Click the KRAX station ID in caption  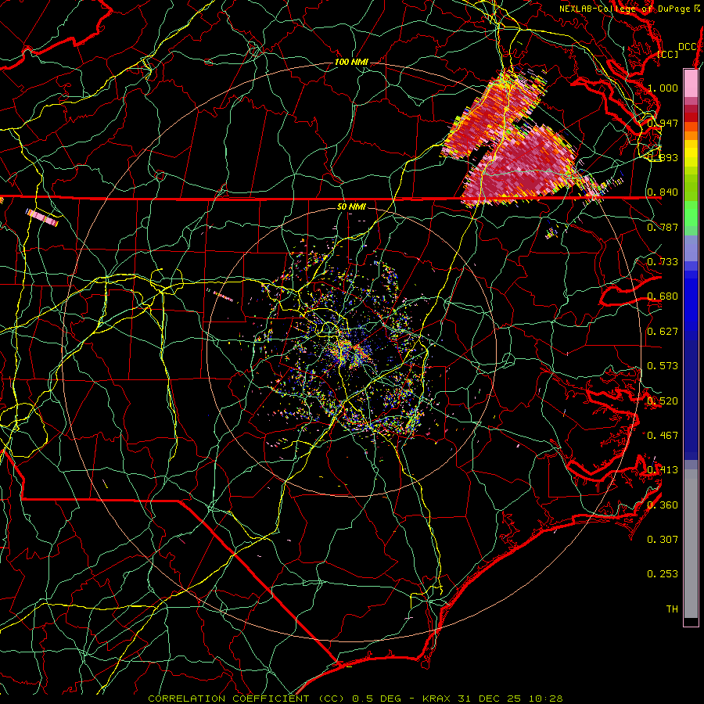click(438, 699)
